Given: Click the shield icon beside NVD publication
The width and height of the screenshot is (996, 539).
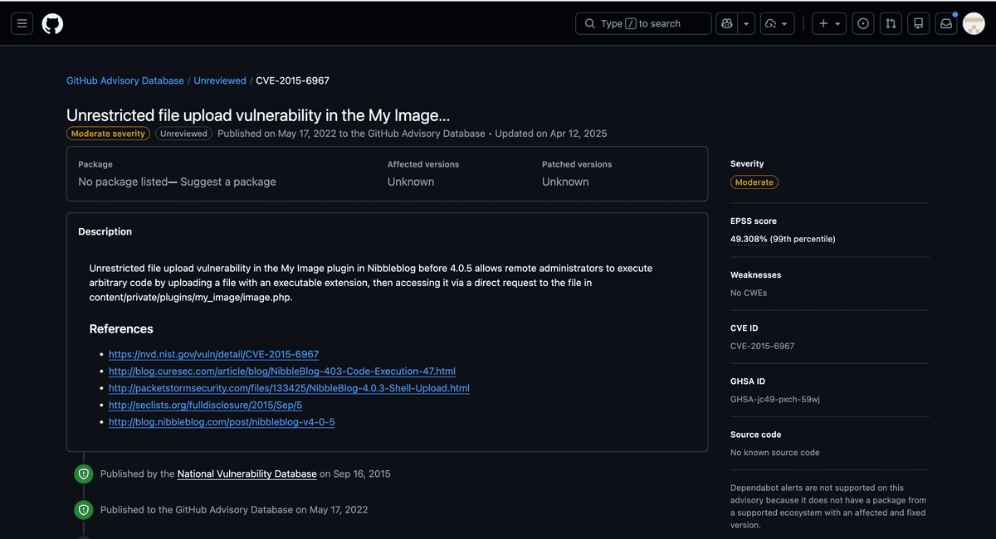Looking at the screenshot, I should tap(82, 473).
